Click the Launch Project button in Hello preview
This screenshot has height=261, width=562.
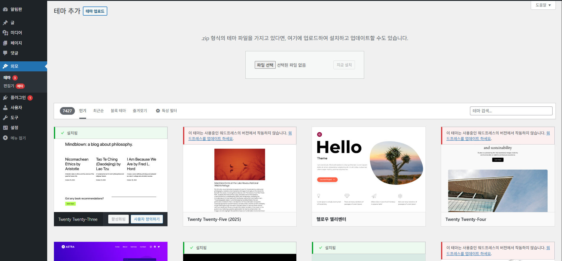point(327,180)
